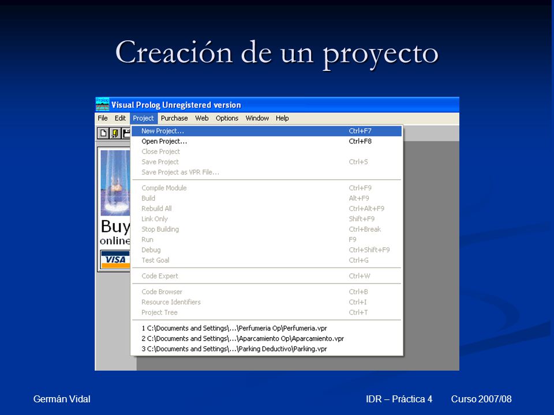Select the Rebuild All entry
Image resolution: width=554 pixels, height=415 pixels.
(267, 209)
